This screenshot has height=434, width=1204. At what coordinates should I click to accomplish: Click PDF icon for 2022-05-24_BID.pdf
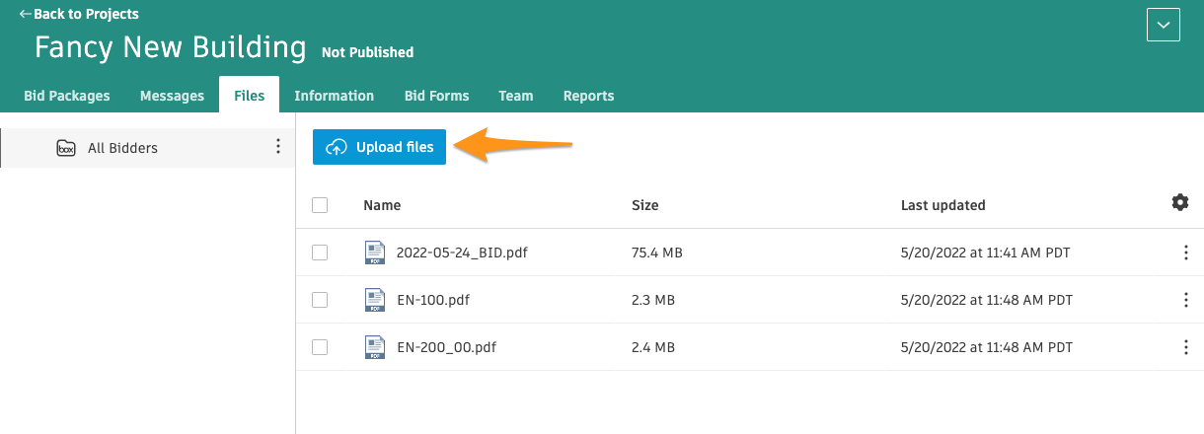coord(374,253)
